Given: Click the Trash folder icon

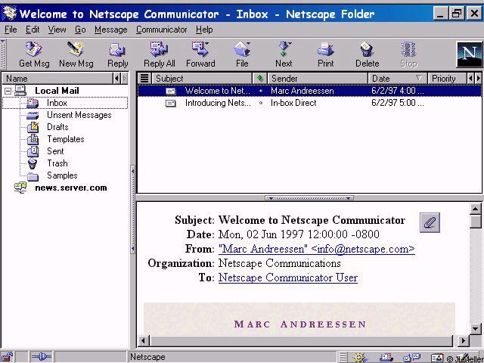Looking at the screenshot, I should [33, 163].
